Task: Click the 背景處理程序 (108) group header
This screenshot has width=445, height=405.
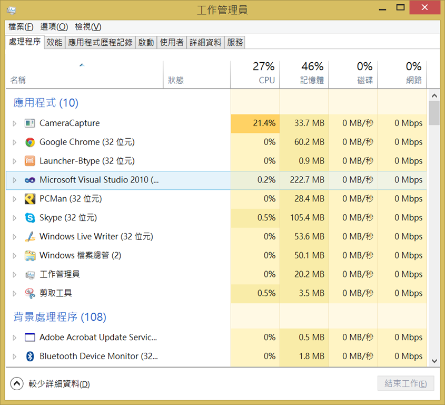Action: tap(60, 316)
